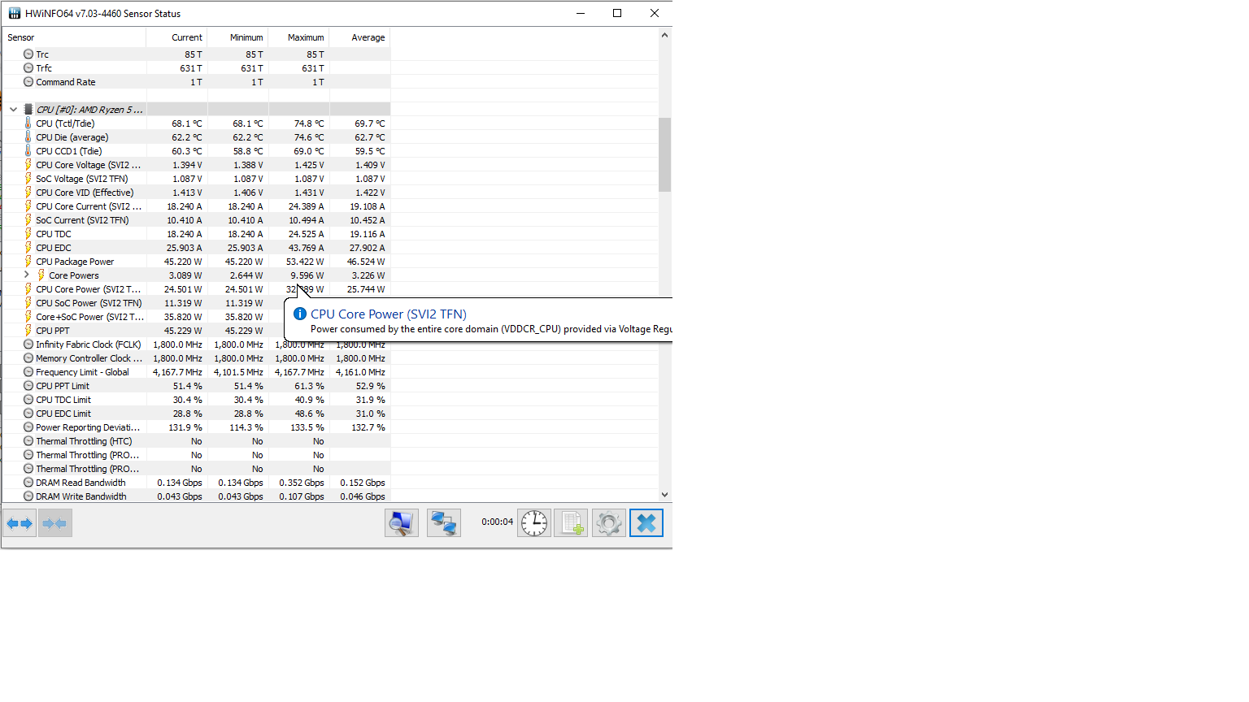
Task: Click lightning icon of CPU TDC row
Action: click(x=28, y=234)
